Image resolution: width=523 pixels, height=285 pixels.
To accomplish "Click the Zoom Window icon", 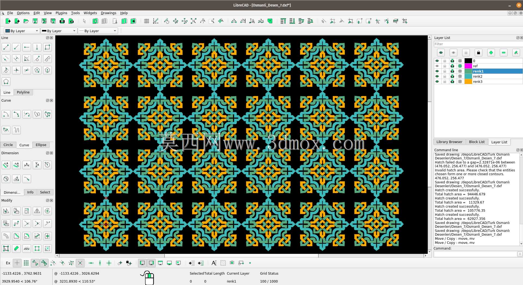I will coord(212,21).
